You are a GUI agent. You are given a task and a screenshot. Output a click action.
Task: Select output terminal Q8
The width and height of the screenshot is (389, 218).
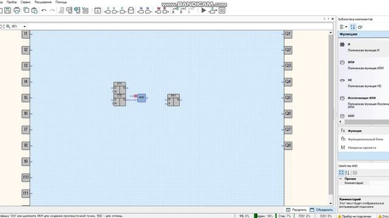tap(287, 145)
